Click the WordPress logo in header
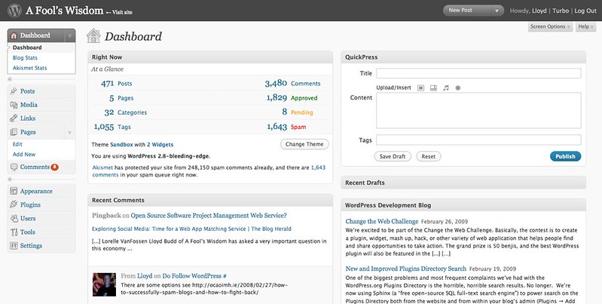 (14, 11)
